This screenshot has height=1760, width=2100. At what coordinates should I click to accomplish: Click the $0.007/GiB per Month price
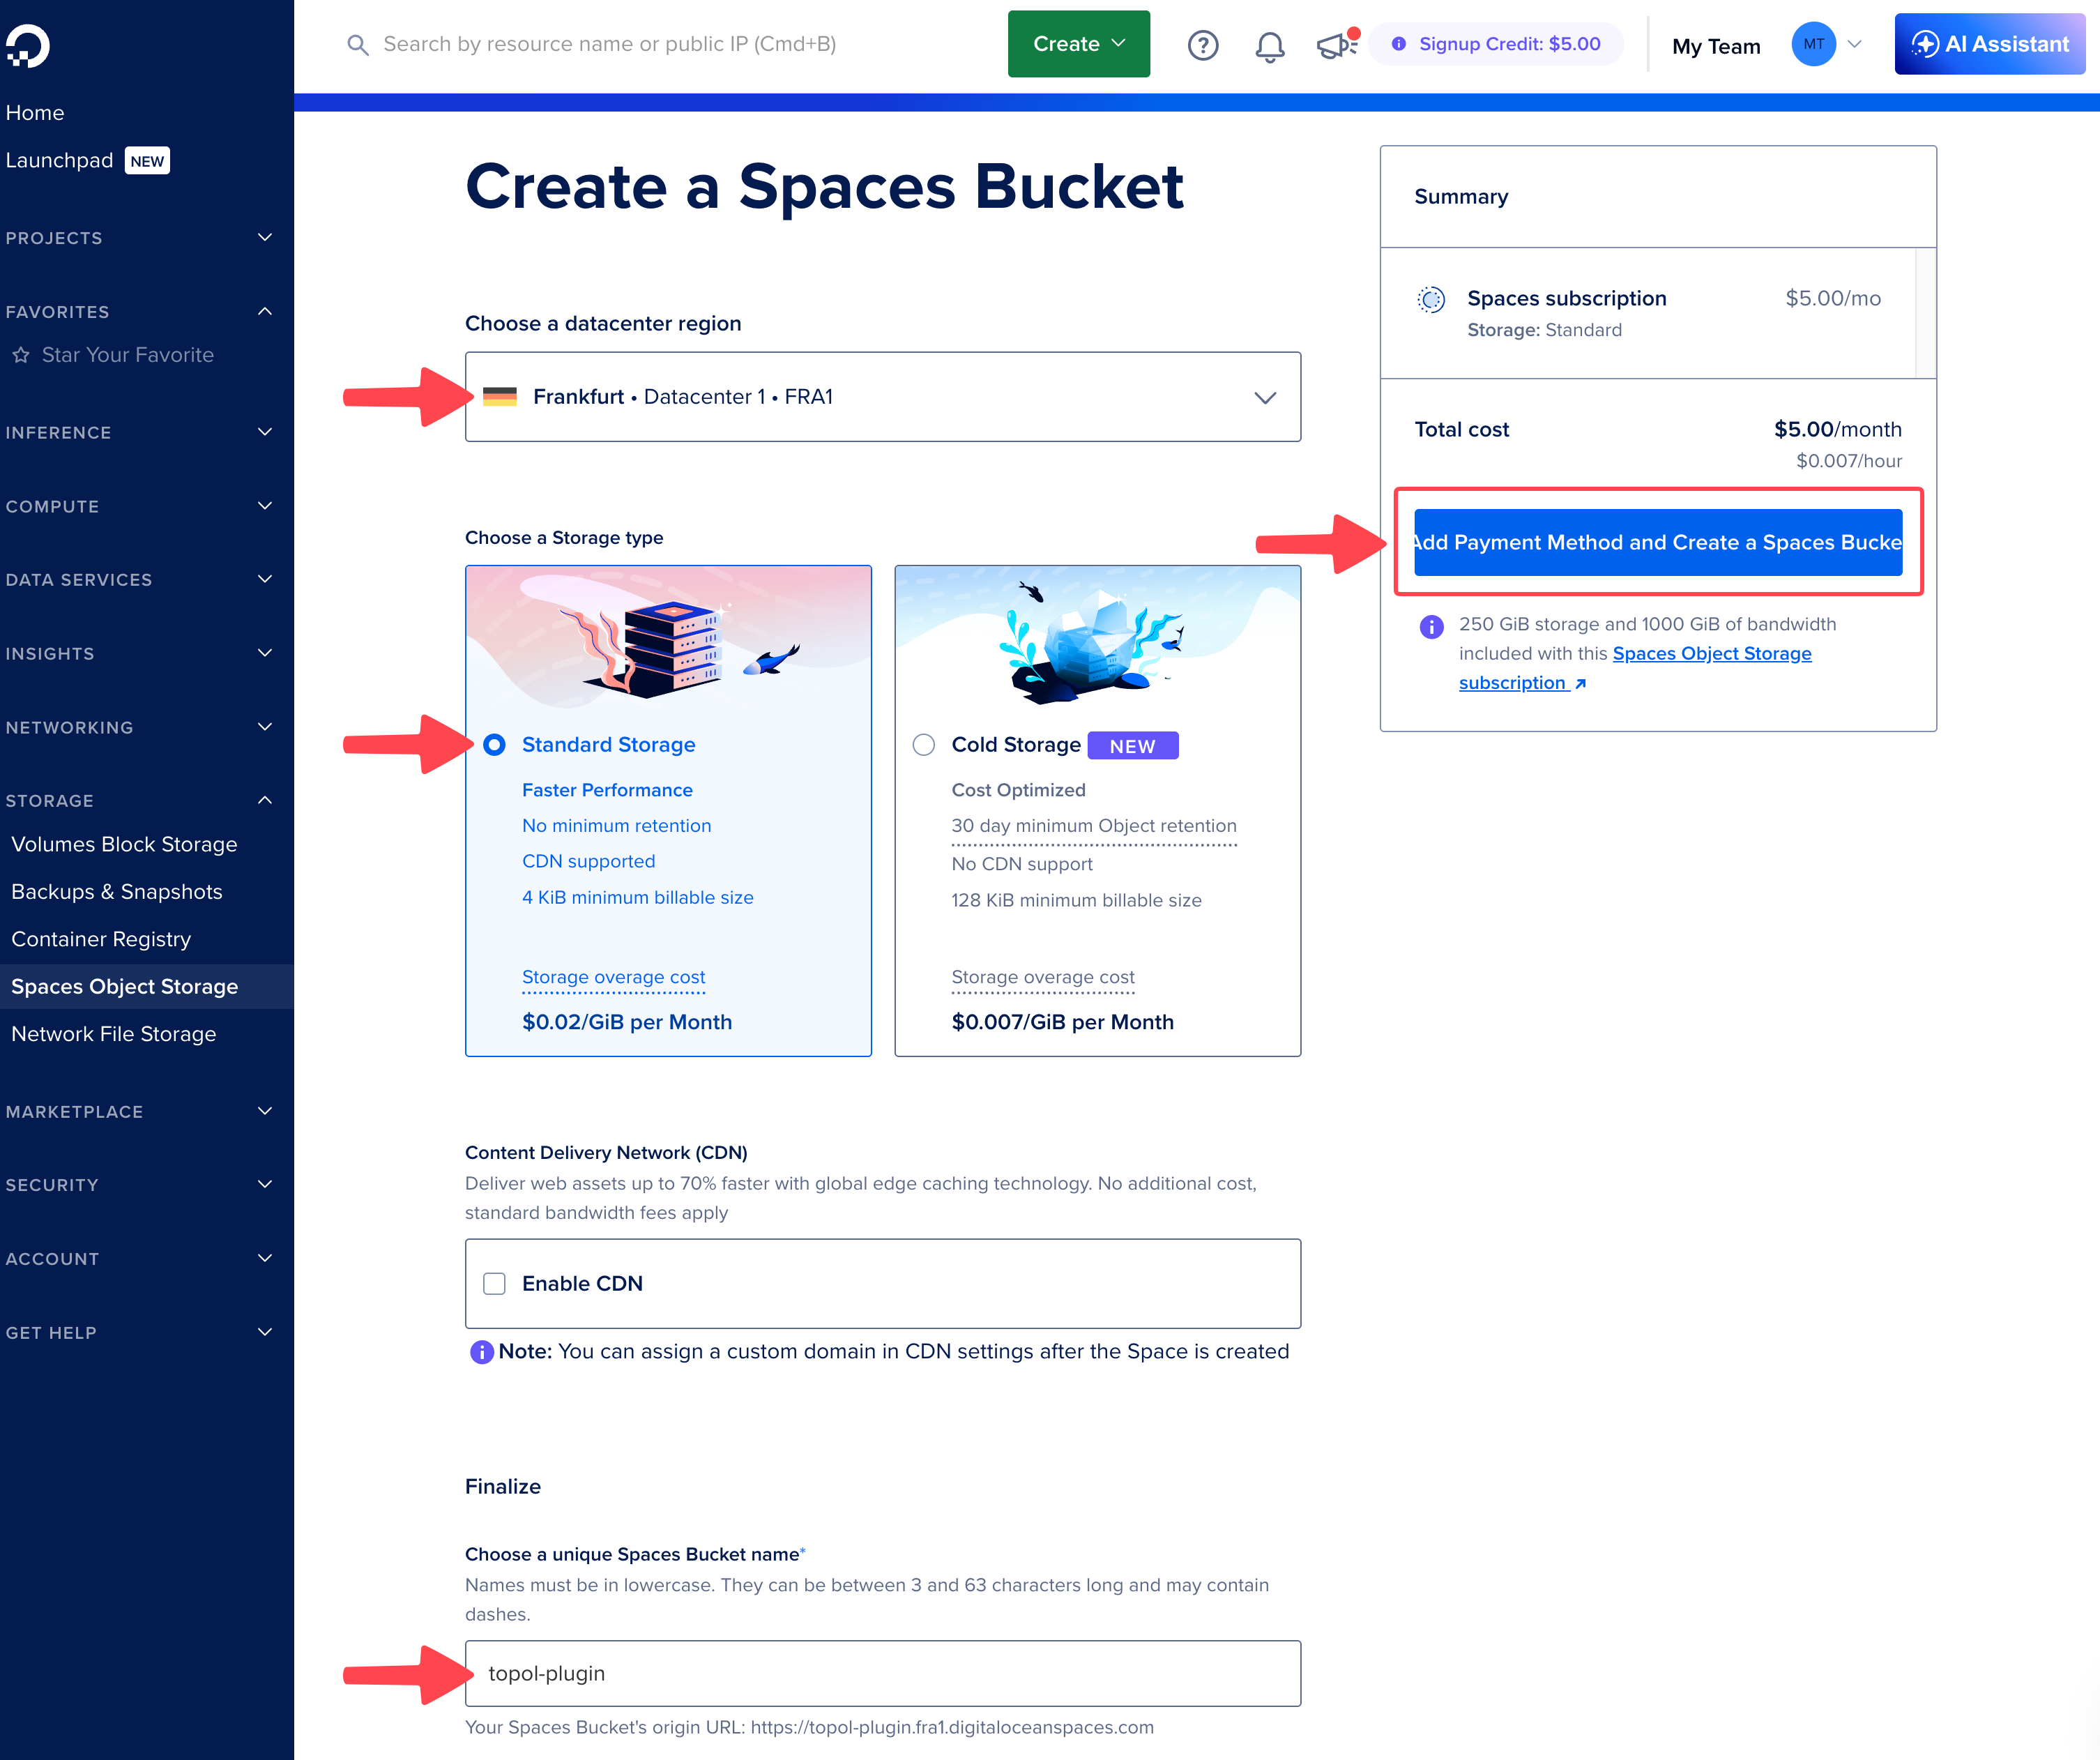click(x=1062, y=1023)
